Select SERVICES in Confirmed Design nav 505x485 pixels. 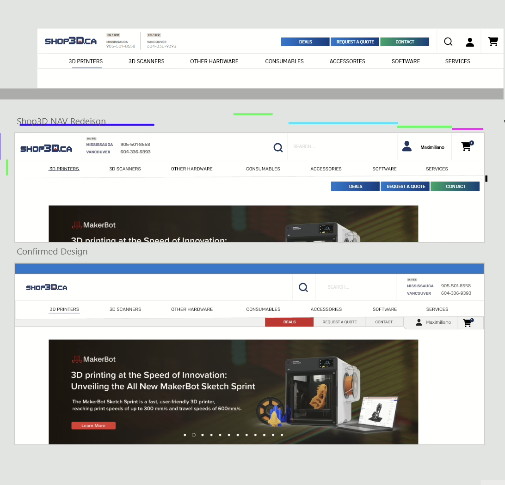pyautogui.click(x=437, y=309)
